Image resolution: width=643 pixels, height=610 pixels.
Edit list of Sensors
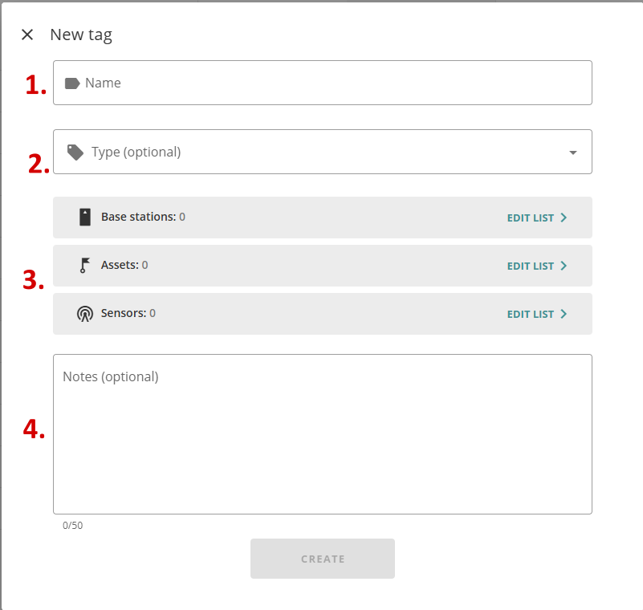point(537,314)
